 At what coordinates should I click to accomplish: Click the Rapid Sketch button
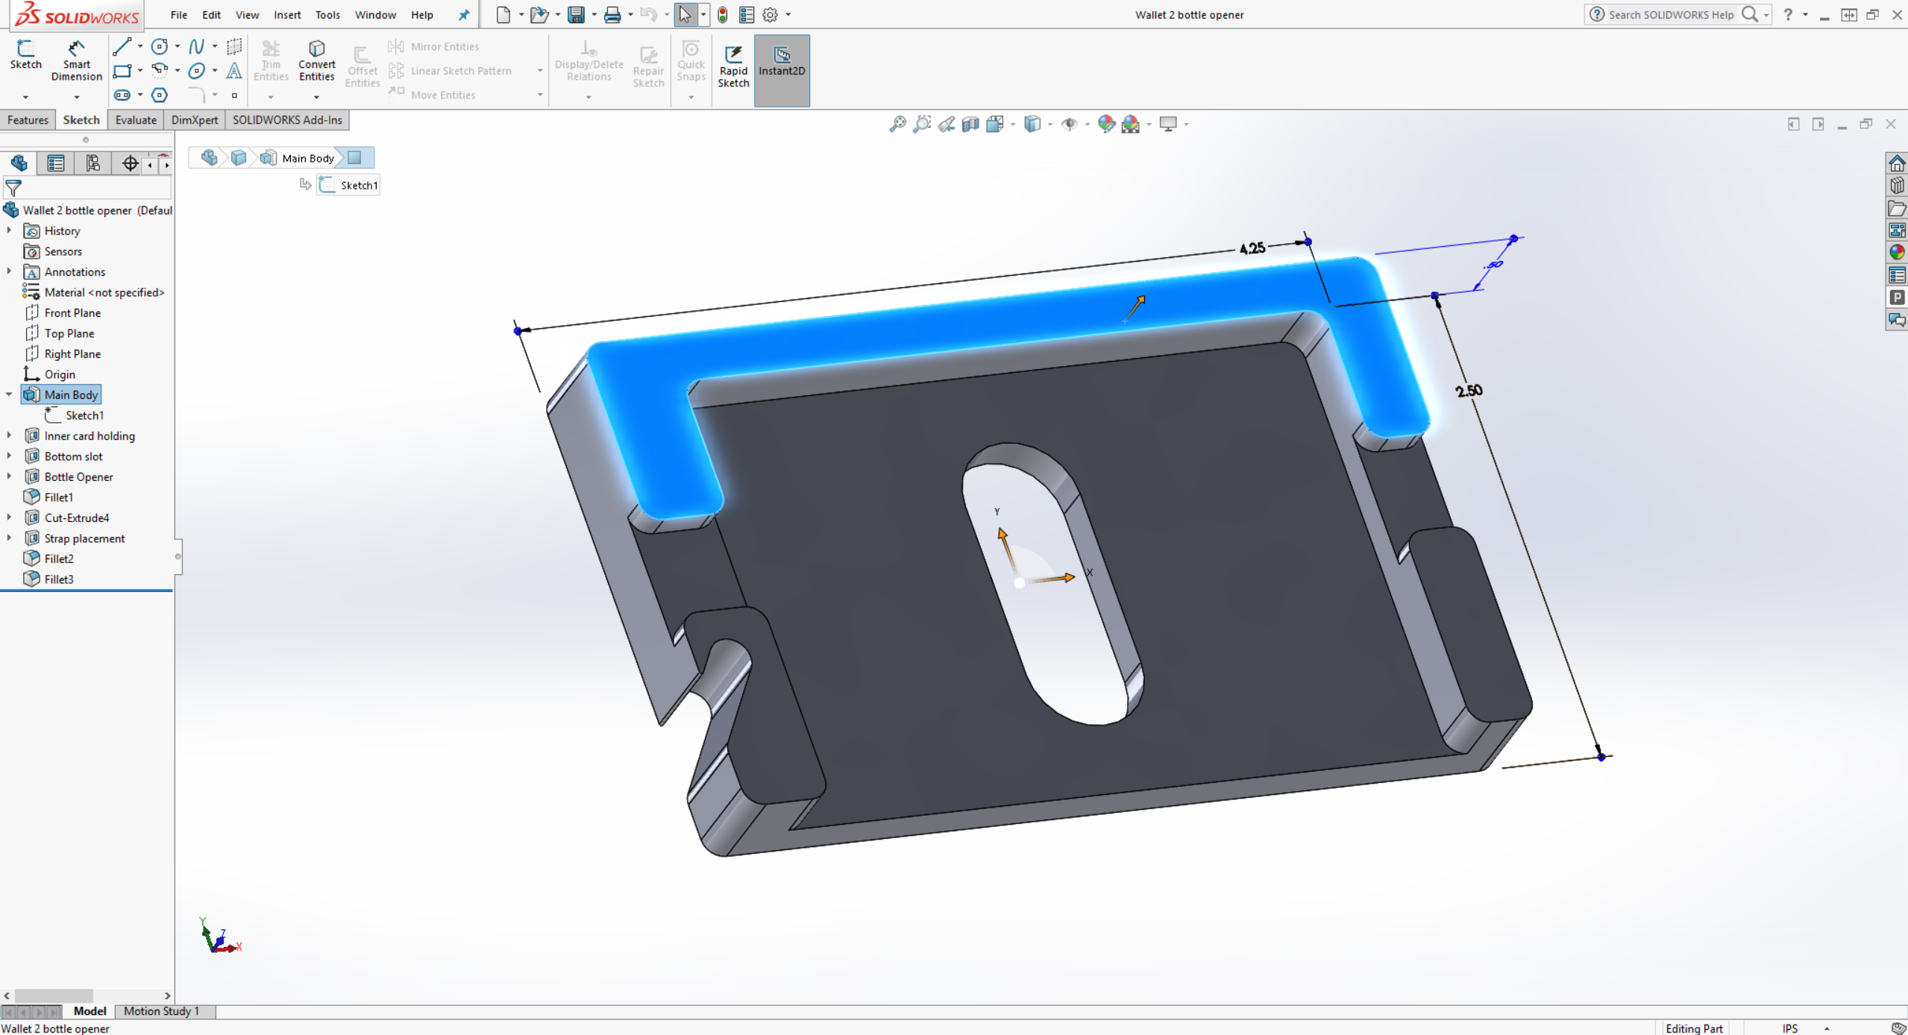[x=732, y=66]
